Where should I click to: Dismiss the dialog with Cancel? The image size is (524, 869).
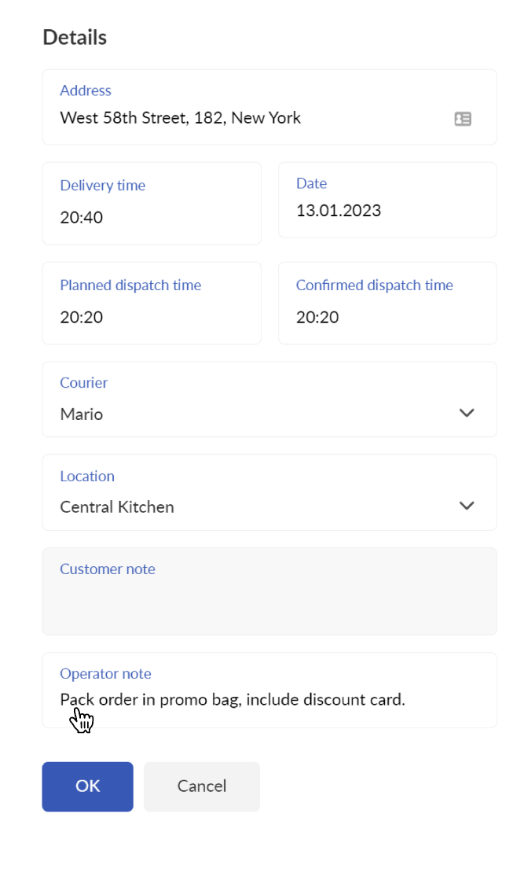coord(202,786)
